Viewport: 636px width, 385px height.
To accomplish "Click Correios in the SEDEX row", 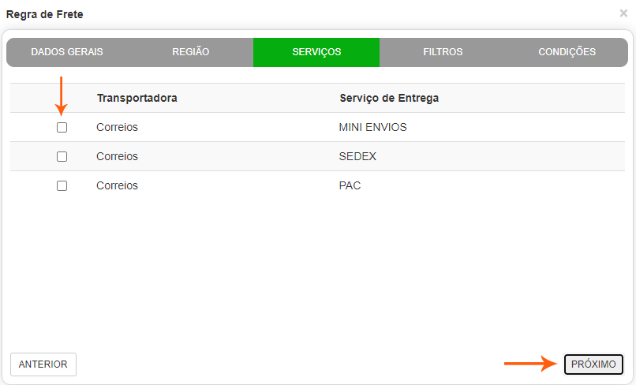I will (117, 156).
